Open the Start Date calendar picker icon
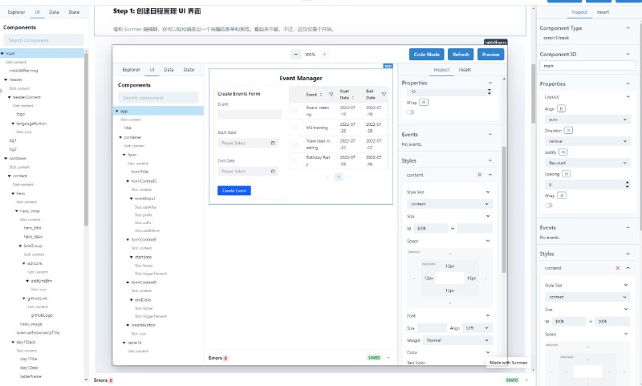Viewport: 642px width, 386px height. (x=274, y=143)
